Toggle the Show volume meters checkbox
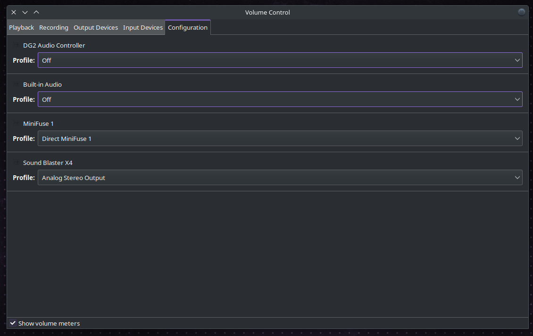This screenshot has height=336, width=533. point(13,323)
